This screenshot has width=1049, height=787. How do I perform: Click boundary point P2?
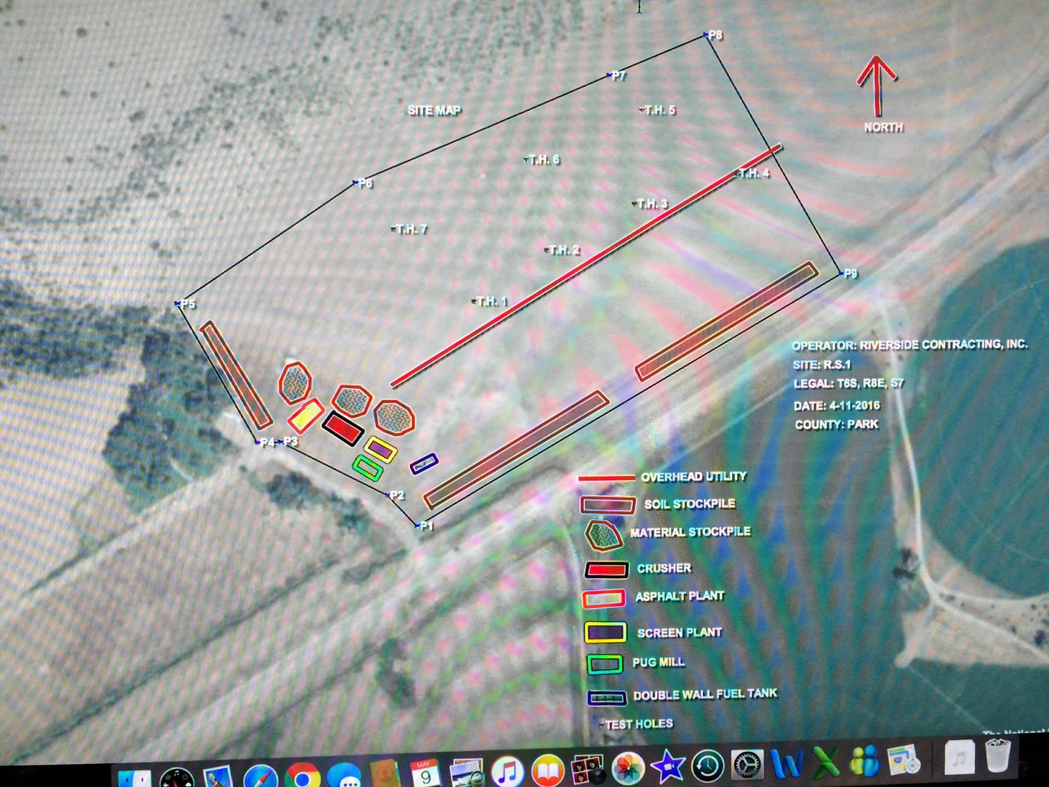point(388,494)
